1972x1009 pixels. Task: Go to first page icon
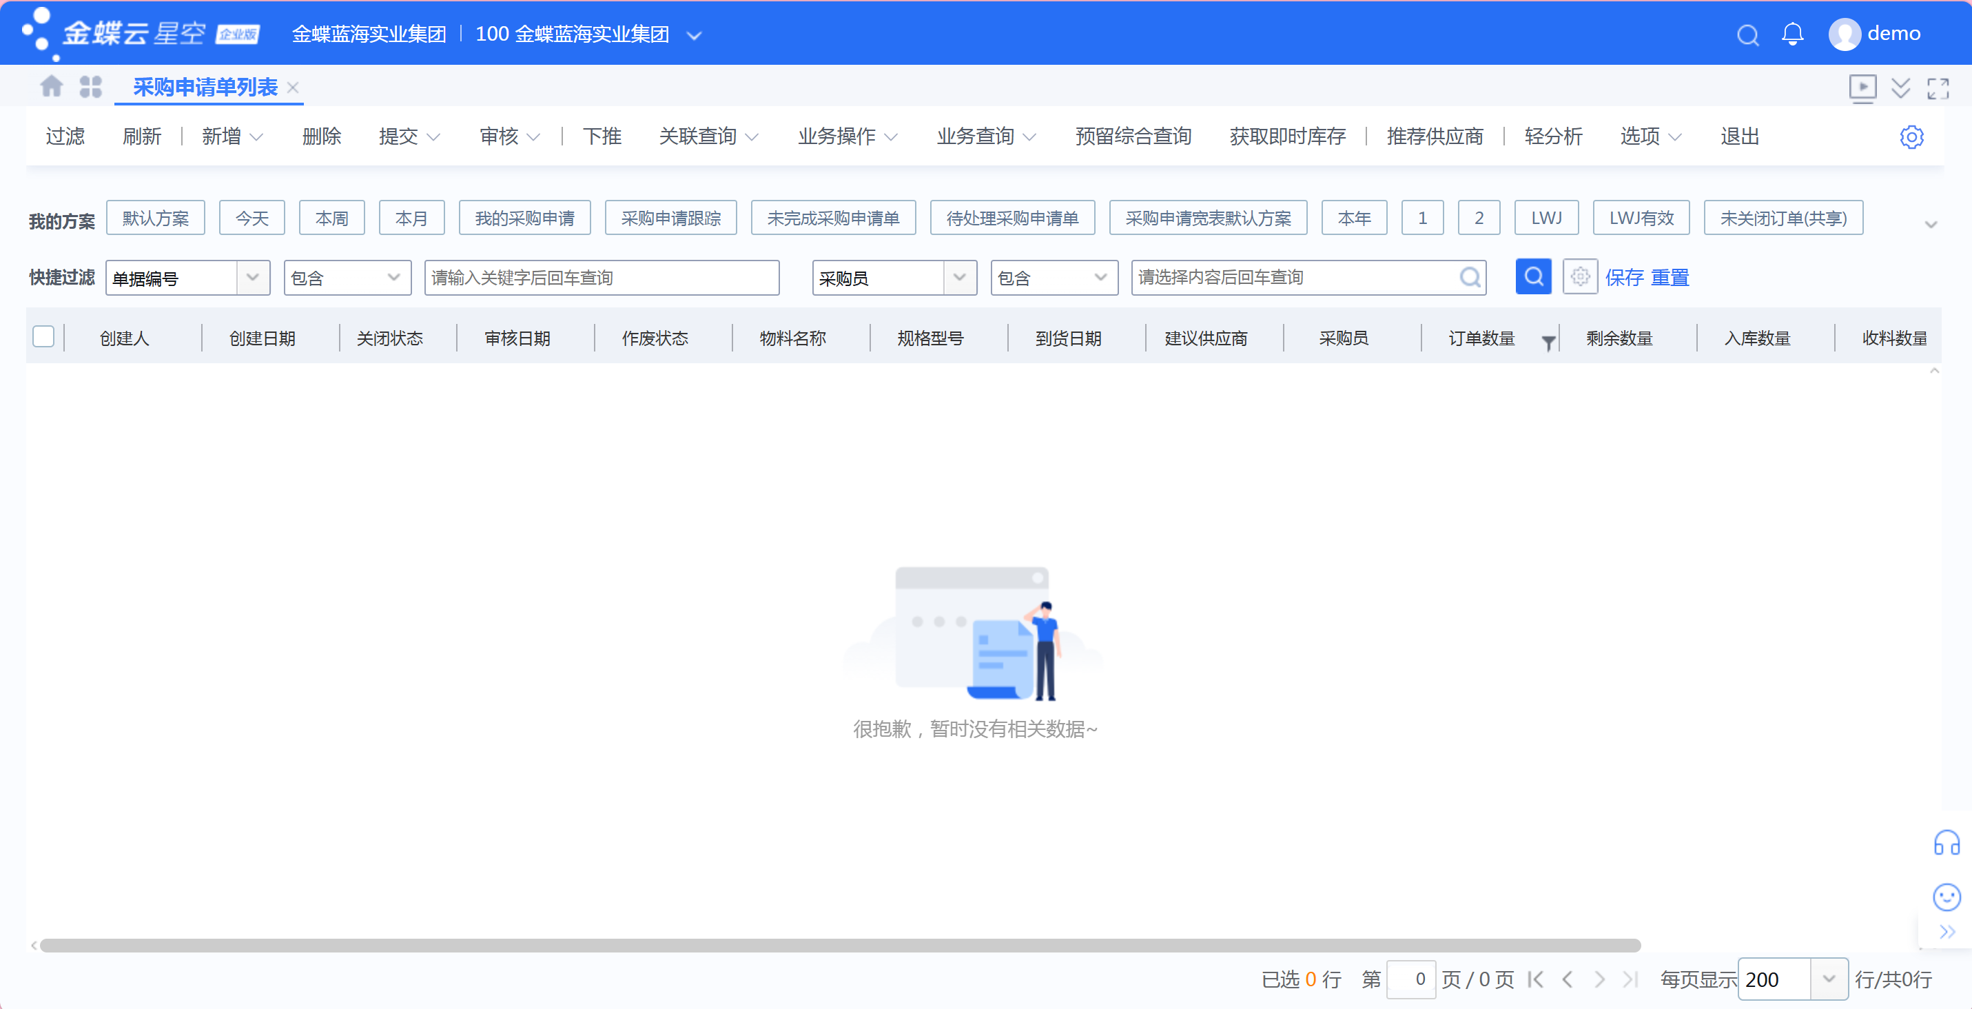tap(1535, 979)
